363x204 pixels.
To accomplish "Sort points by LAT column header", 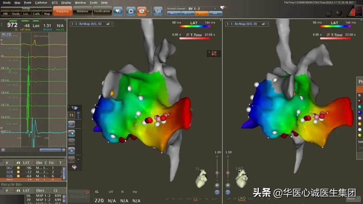I will (28, 163).
